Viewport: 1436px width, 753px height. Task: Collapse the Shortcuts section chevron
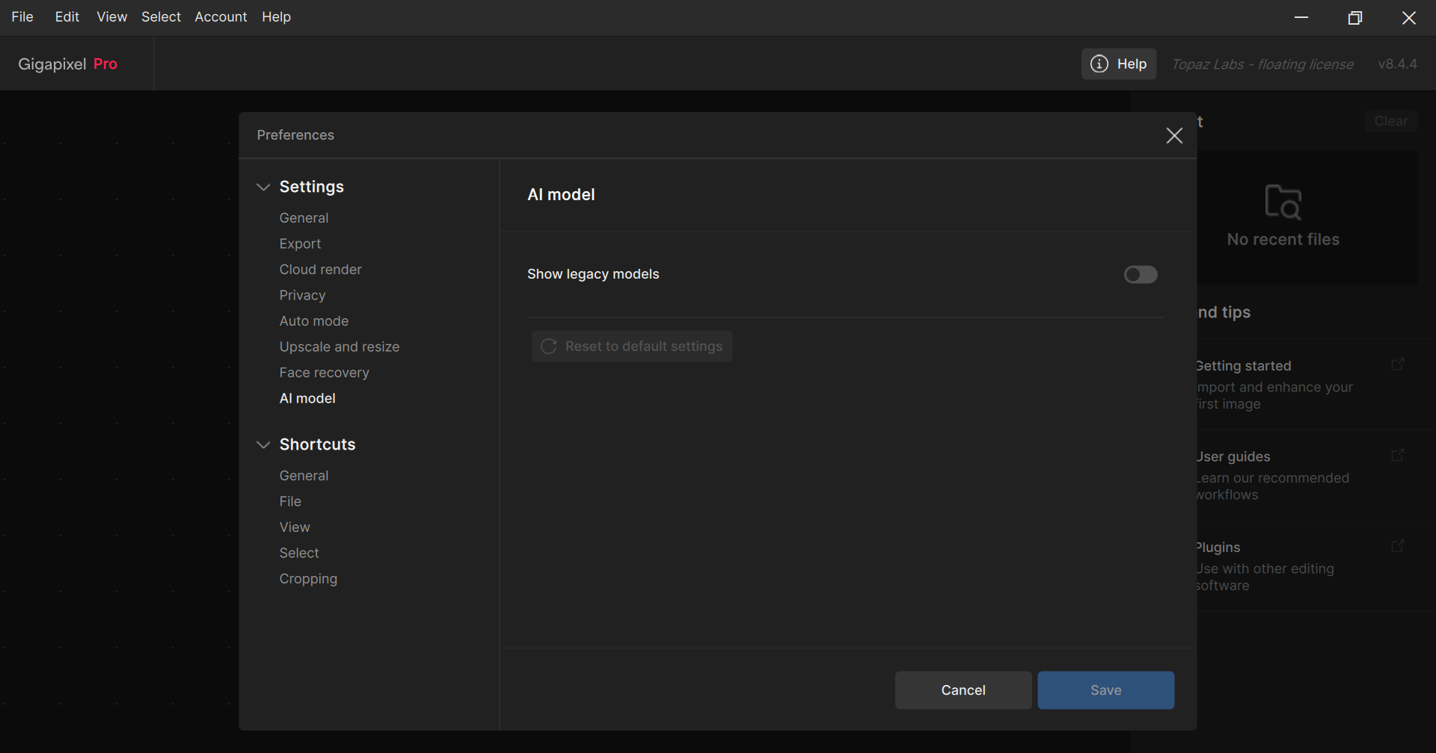263,444
